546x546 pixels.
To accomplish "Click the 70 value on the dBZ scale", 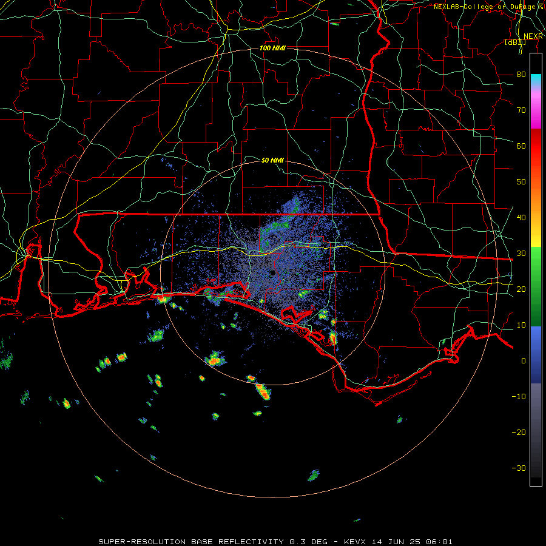I will tap(521, 110).
